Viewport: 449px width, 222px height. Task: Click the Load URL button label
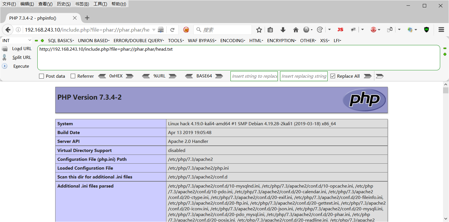pos(22,49)
